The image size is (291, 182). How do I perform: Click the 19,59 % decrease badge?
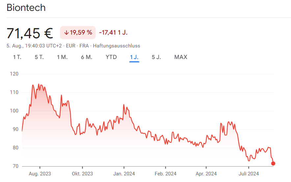coord(78,33)
